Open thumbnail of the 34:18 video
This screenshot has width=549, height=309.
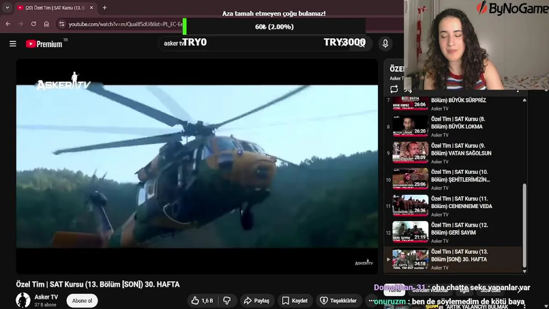pos(410,258)
